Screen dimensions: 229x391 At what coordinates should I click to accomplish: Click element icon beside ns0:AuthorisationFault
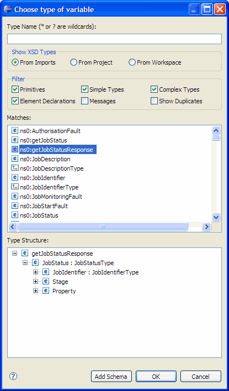15,130
